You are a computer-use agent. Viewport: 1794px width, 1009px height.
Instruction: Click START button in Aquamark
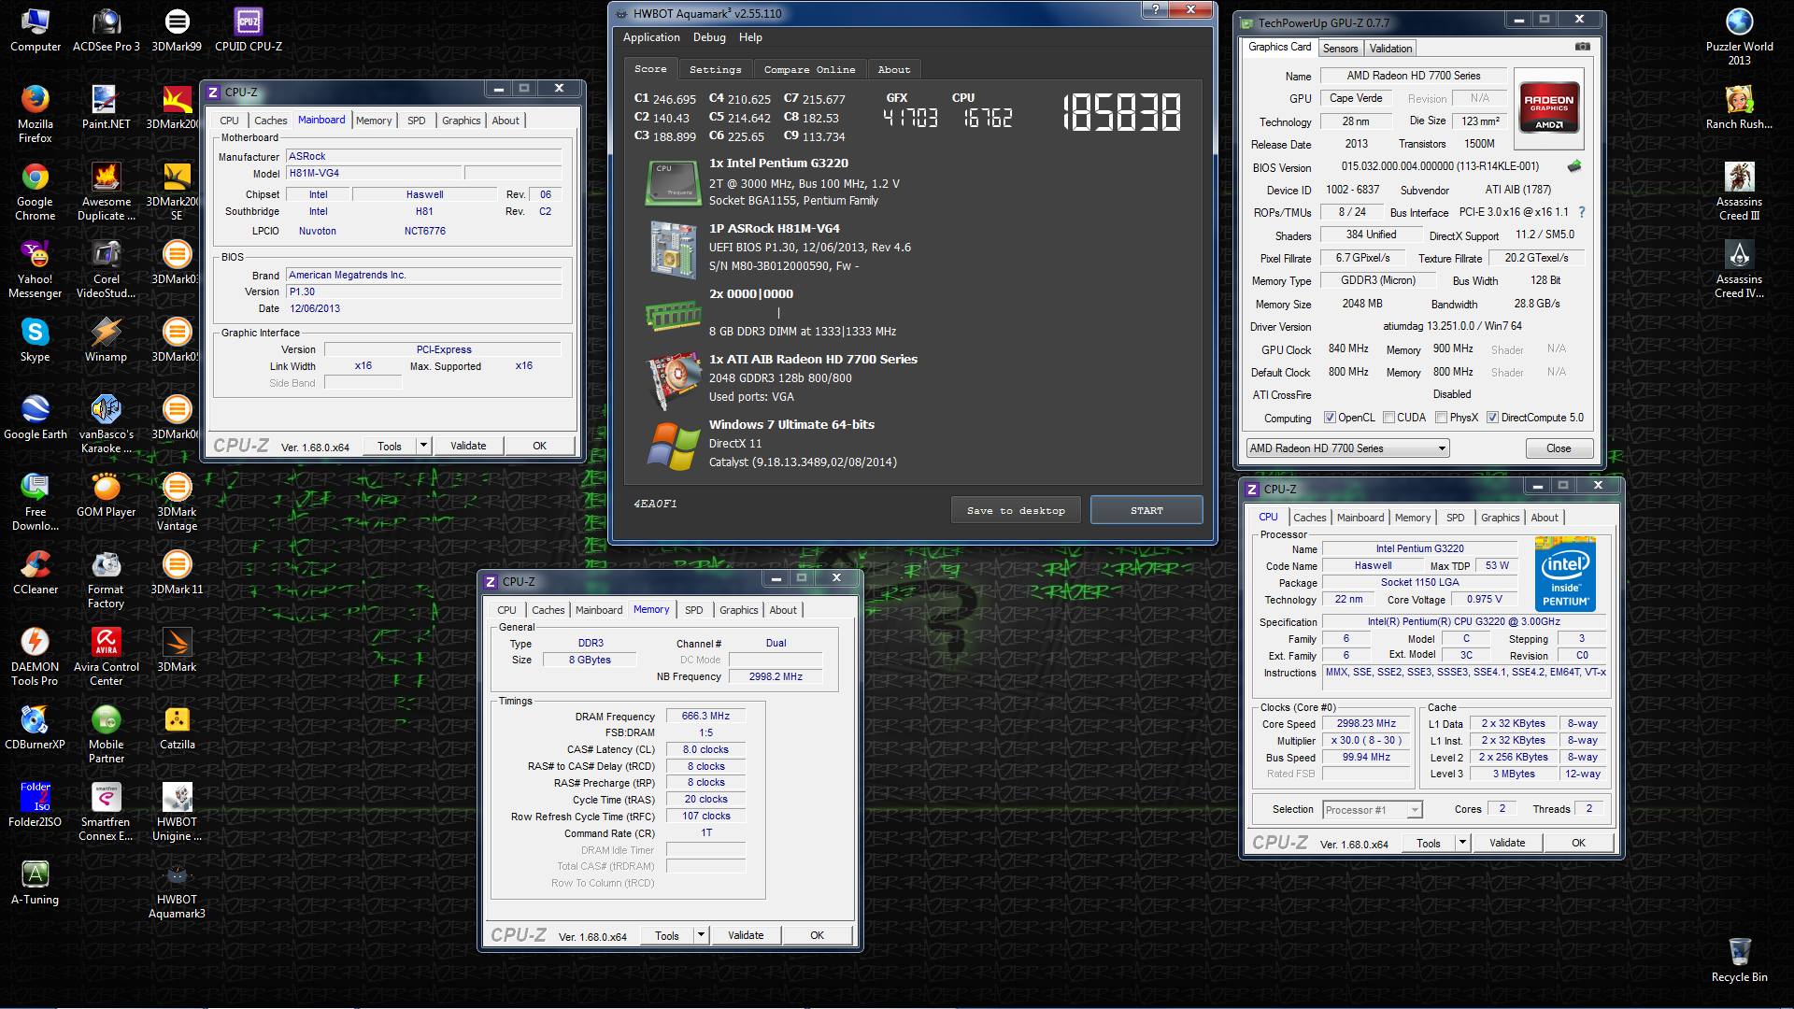point(1146,510)
